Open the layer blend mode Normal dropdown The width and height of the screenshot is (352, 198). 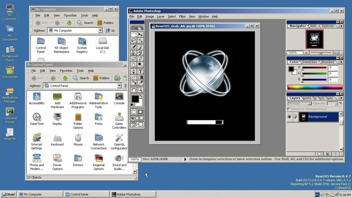point(300,103)
